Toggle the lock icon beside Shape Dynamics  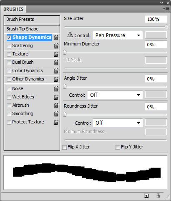pyautogui.click(x=56, y=38)
